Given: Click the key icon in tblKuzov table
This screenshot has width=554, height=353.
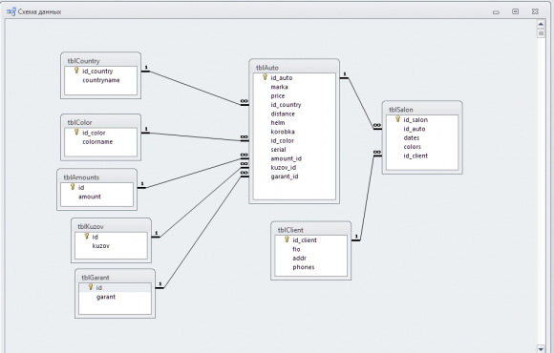Looking at the screenshot, I should tap(86, 237).
